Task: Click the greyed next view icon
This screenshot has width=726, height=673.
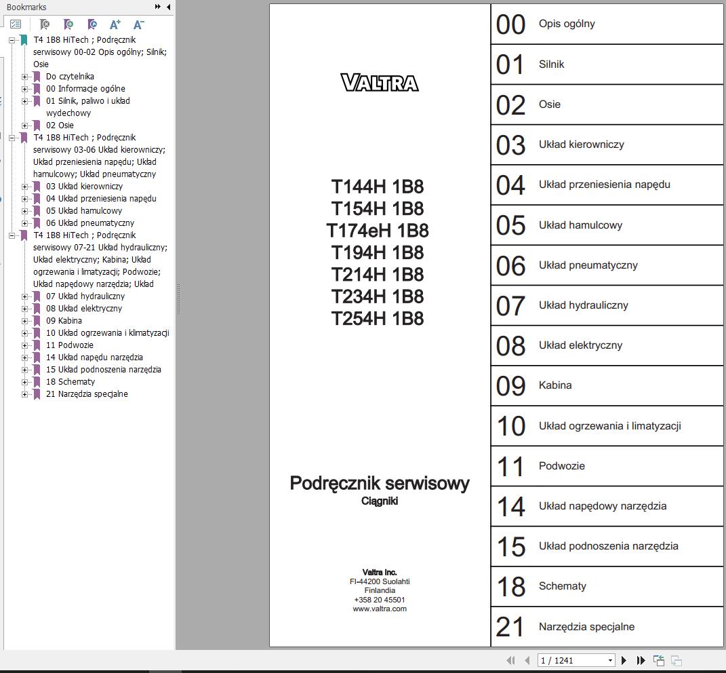Action: pyautogui.click(x=677, y=660)
